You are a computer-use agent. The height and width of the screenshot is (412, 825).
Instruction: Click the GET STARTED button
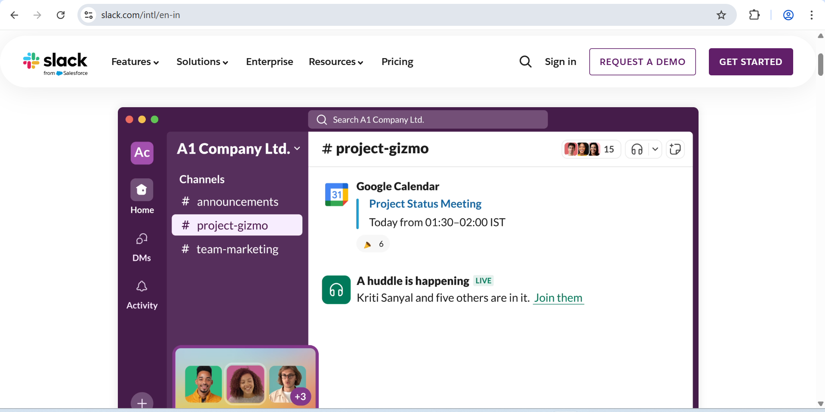(x=751, y=62)
